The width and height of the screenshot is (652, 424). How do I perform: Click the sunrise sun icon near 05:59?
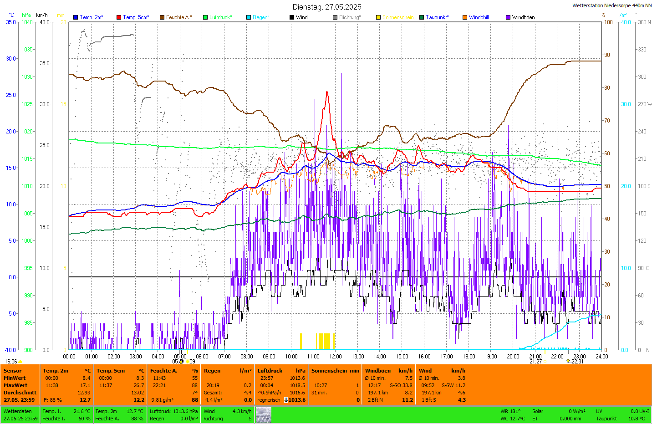(188, 362)
